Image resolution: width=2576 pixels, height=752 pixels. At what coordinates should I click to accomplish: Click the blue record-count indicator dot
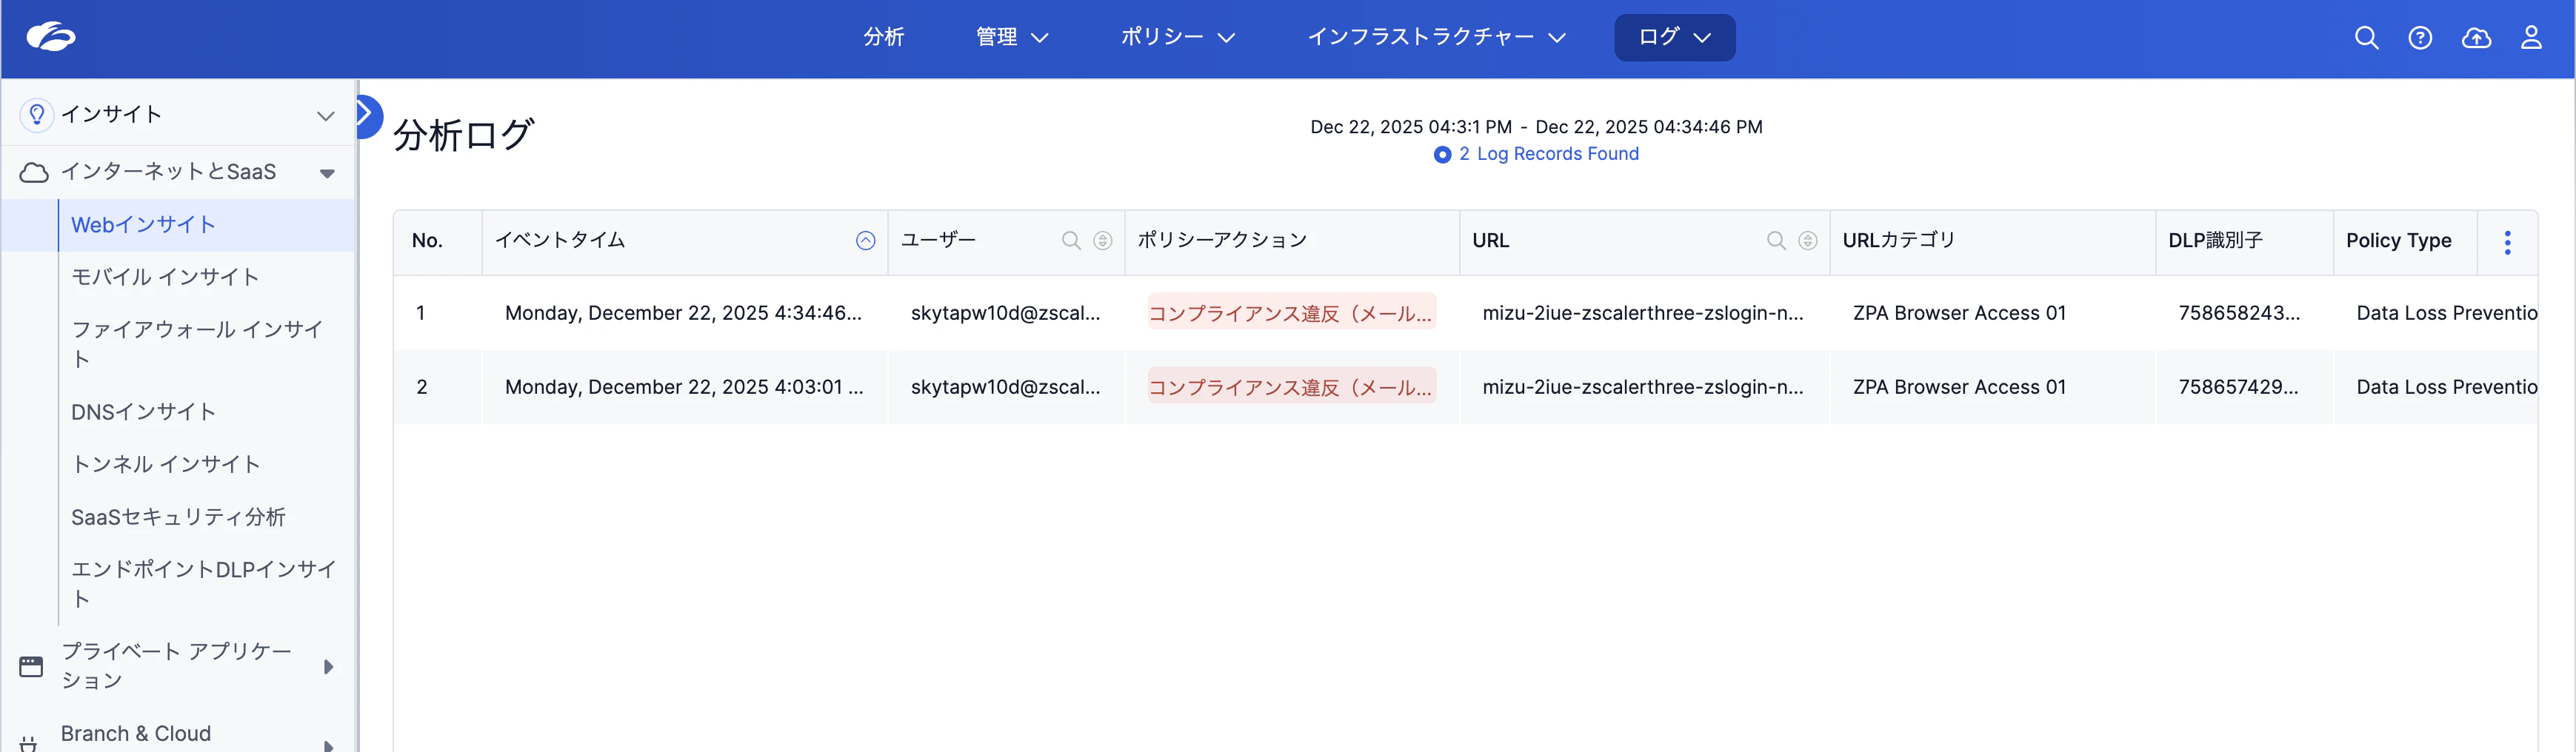[x=1442, y=155]
